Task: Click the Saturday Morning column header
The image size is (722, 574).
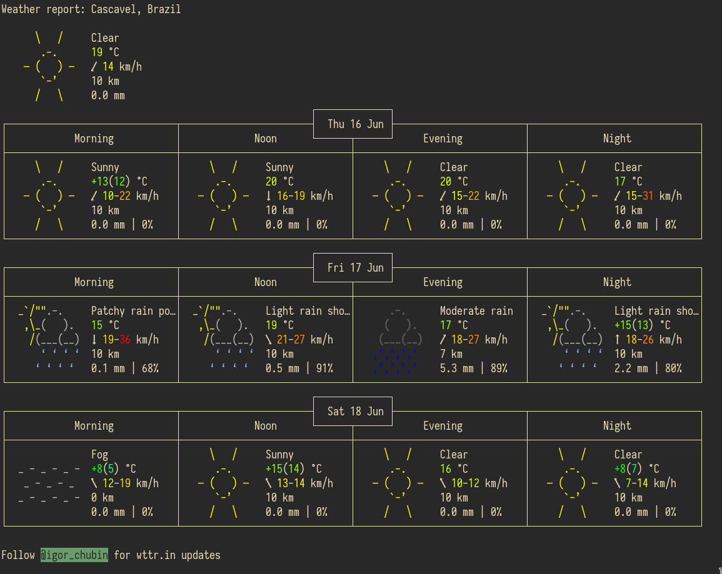Action: 94,425
